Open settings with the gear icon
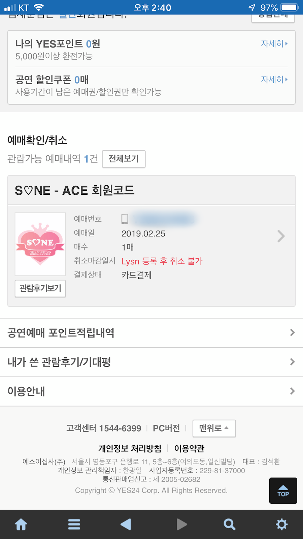Screen dimensions: 303x539 point(282,524)
